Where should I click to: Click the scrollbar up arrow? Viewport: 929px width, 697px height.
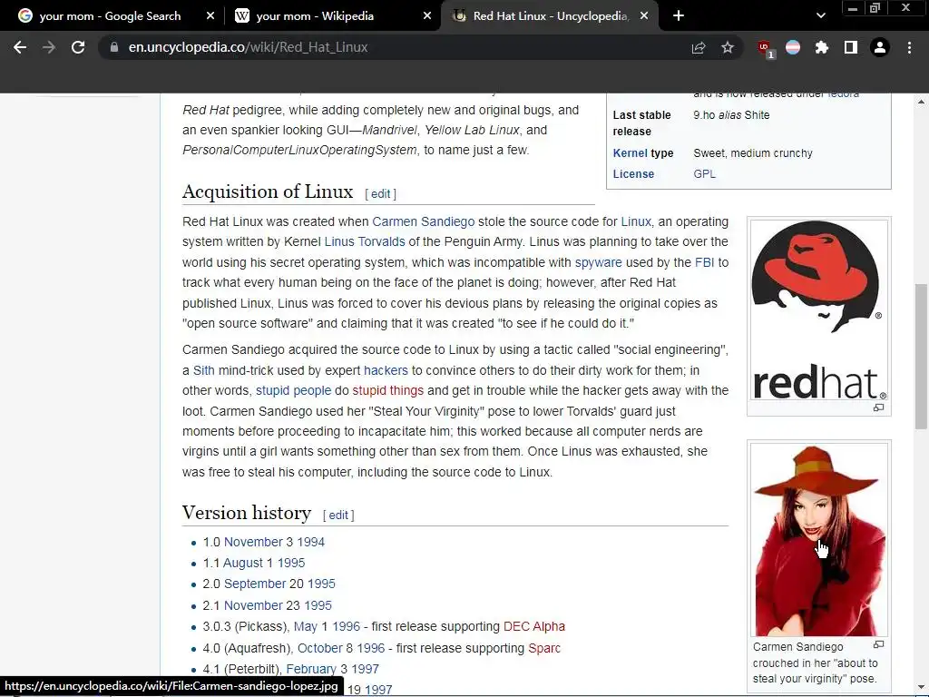click(921, 102)
